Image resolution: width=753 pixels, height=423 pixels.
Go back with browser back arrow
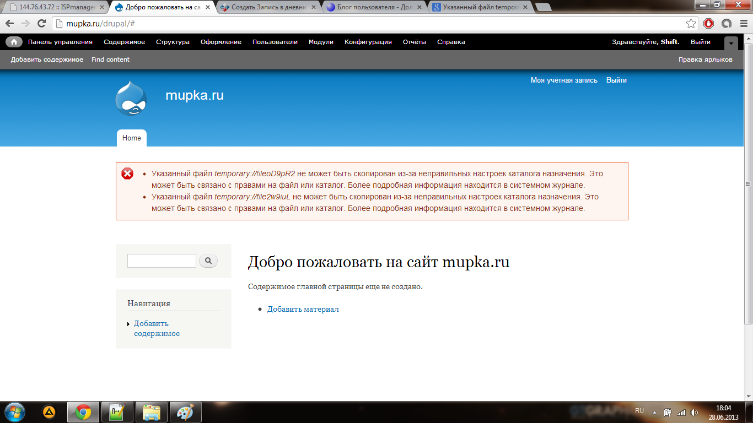10,23
